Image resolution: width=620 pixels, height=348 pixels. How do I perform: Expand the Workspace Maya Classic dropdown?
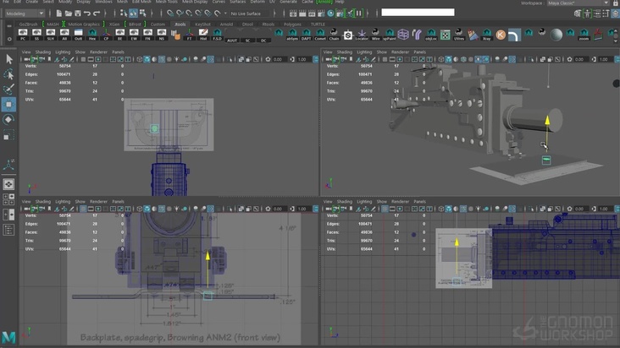(584, 3)
